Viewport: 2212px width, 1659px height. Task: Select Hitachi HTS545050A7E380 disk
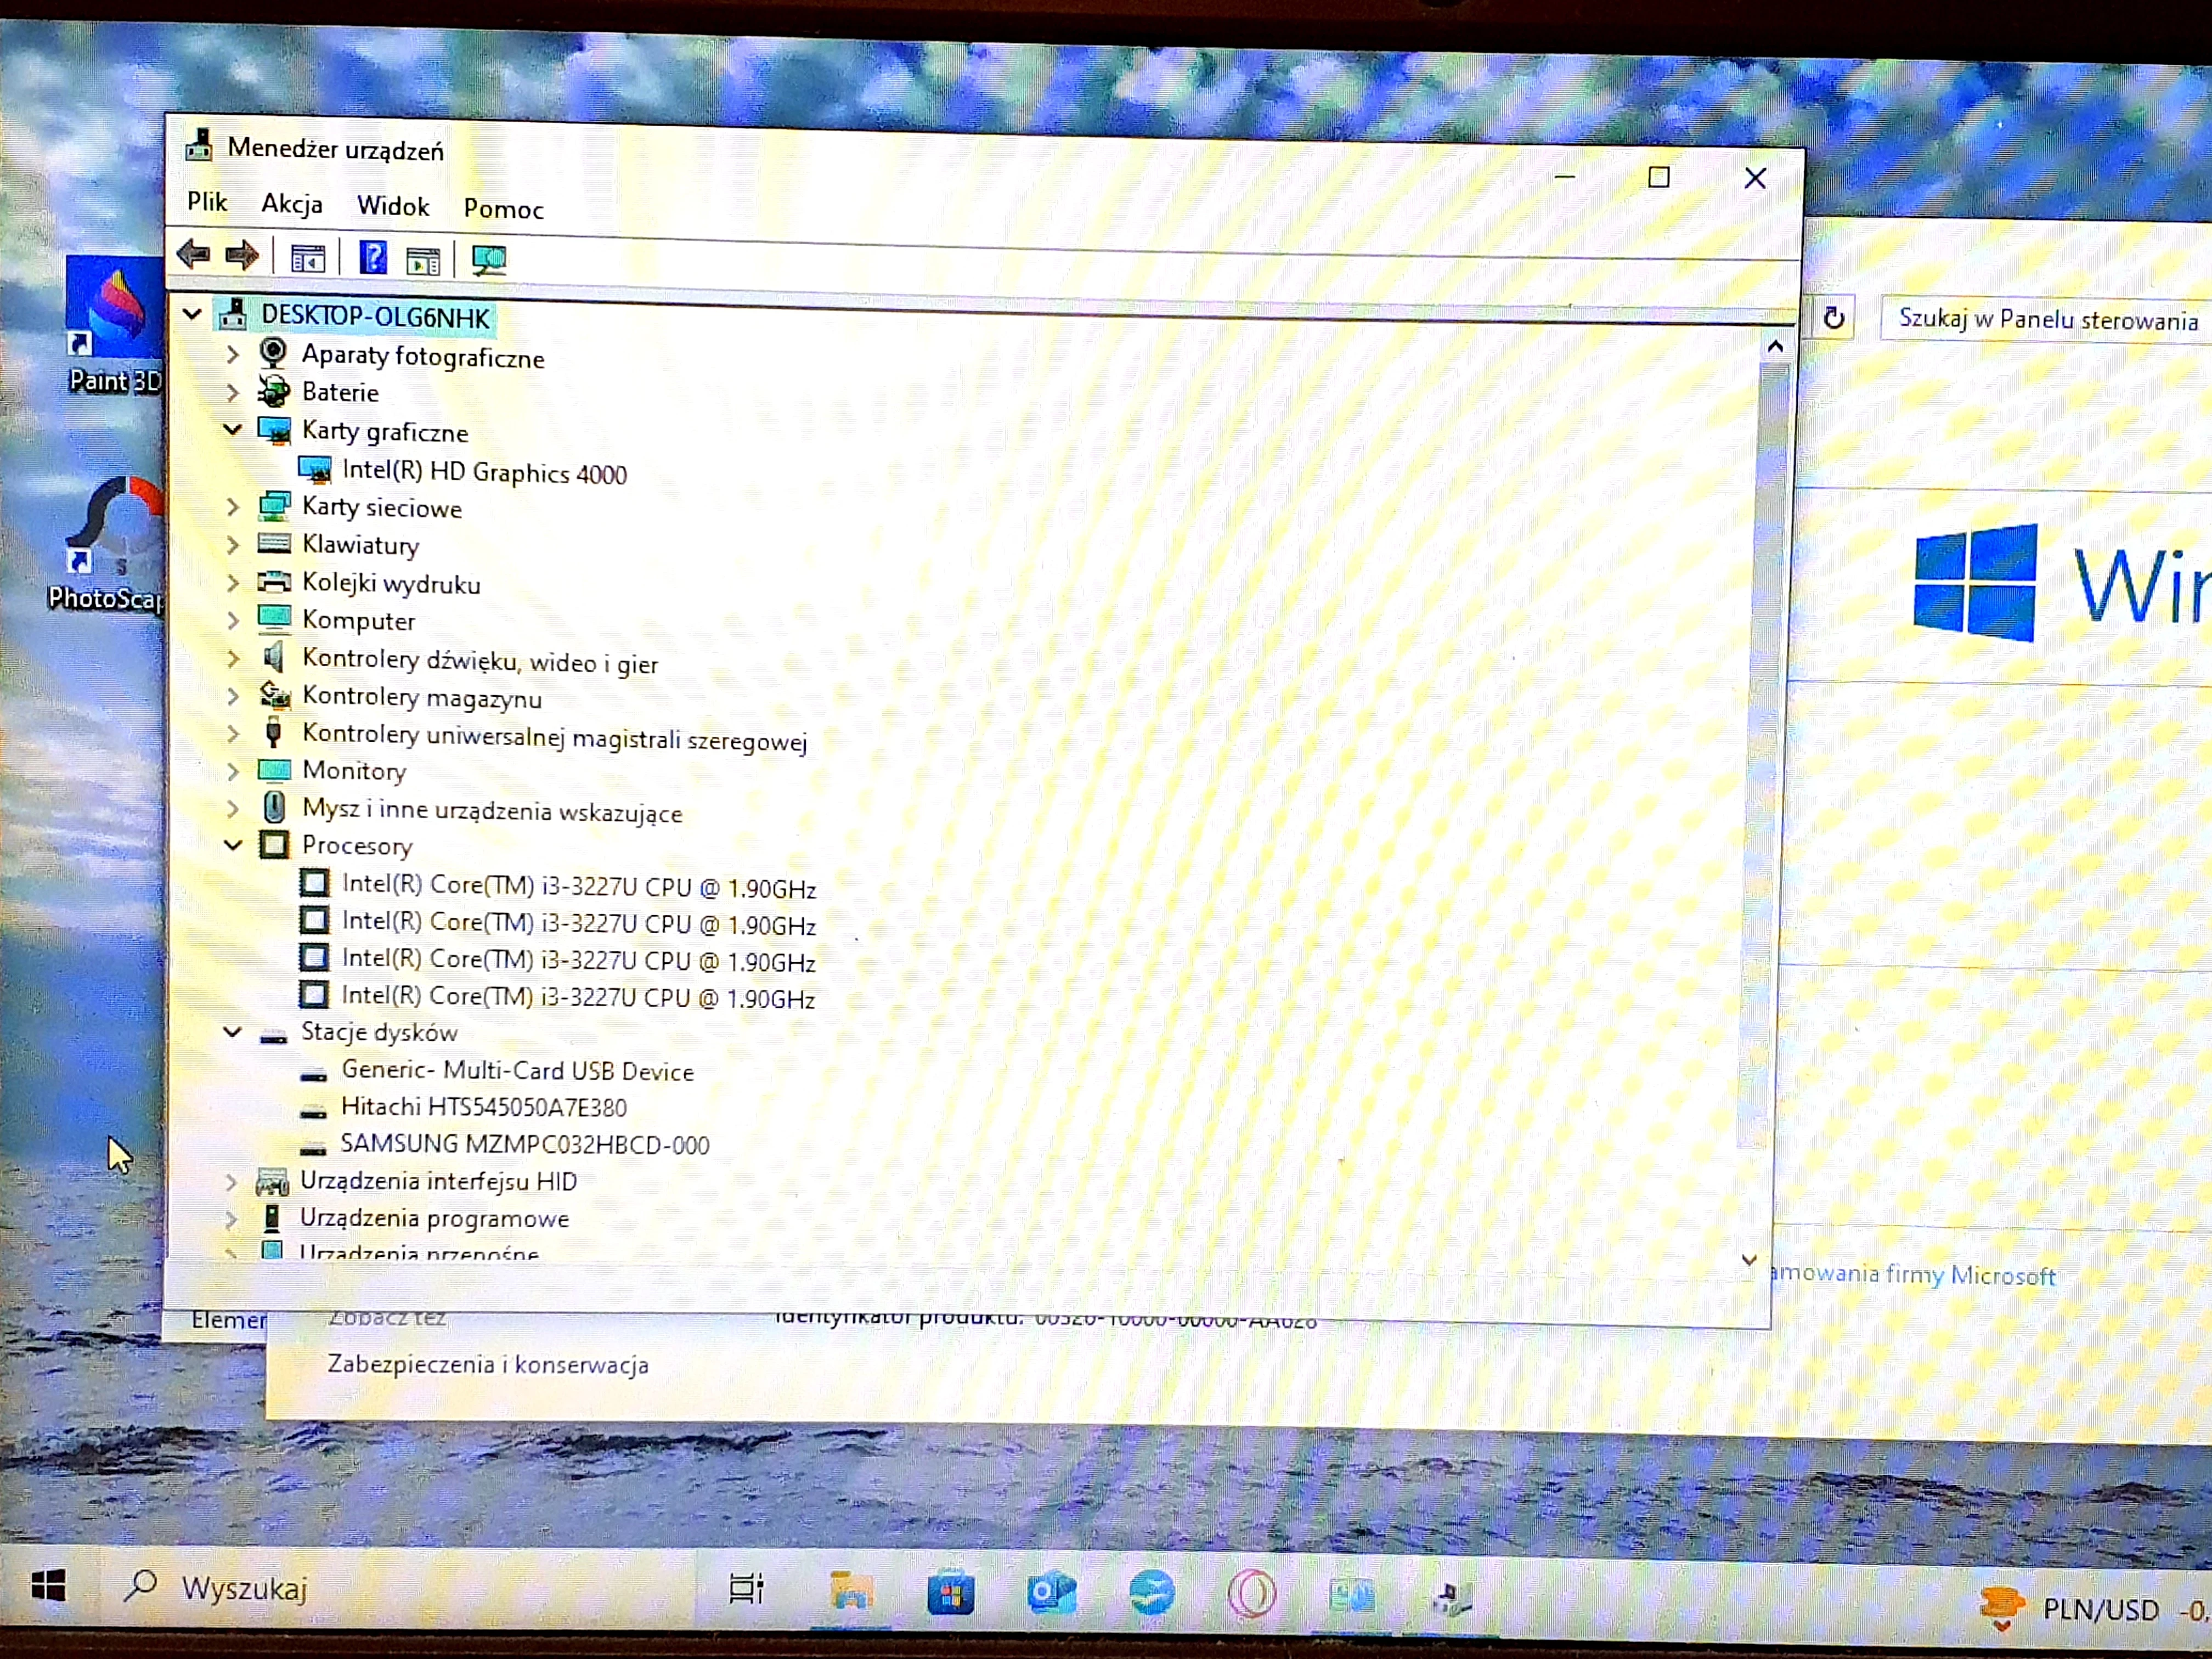[x=484, y=1107]
